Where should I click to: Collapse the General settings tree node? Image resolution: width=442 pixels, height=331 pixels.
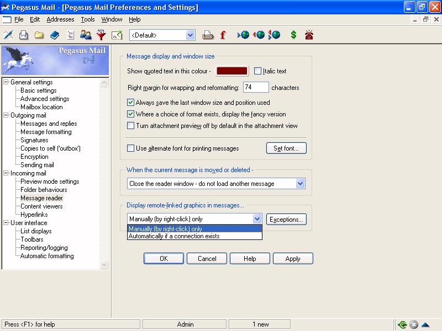pyautogui.click(x=6, y=82)
